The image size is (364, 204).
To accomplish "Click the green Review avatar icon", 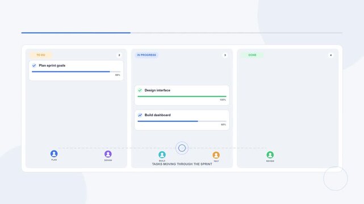I will click(x=270, y=155).
